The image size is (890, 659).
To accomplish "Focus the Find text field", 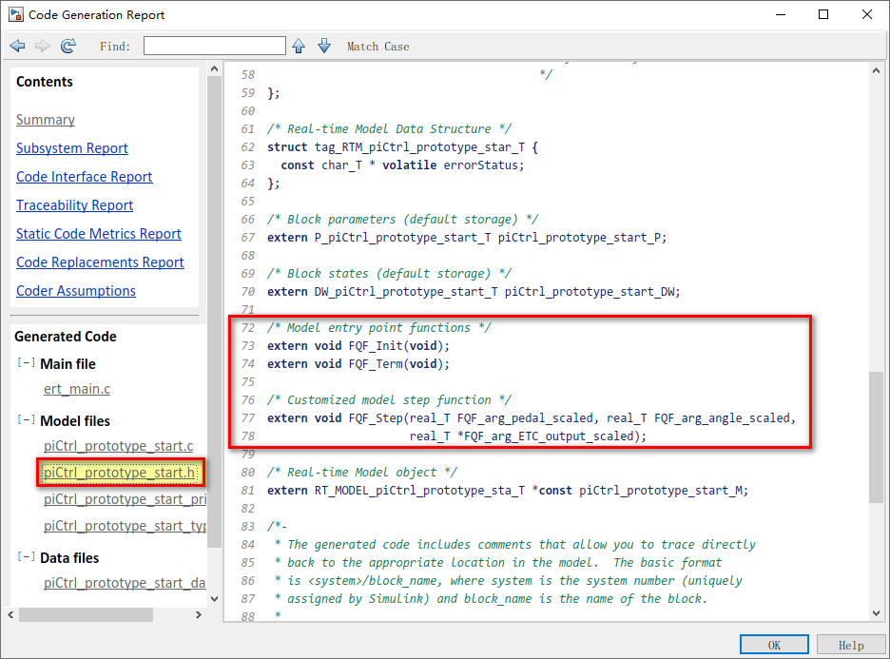I will (x=215, y=46).
